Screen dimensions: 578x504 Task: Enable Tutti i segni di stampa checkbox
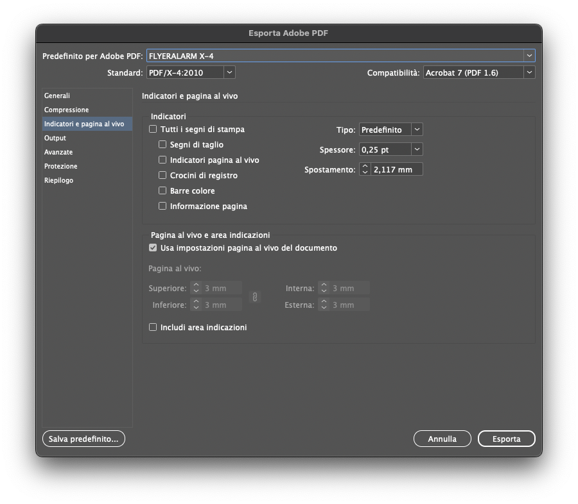point(153,130)
